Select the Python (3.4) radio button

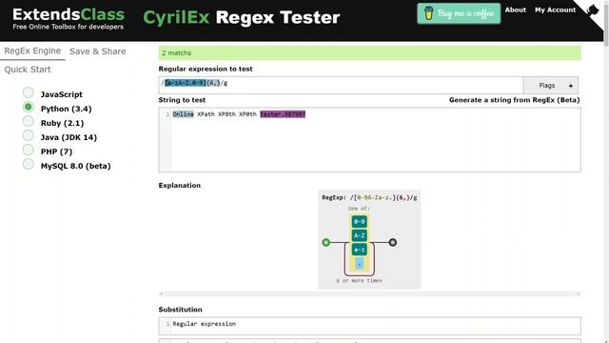coord(28,107)
